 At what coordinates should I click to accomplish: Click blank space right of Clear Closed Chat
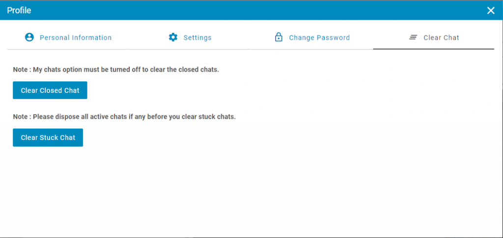click(x=246, y=90)
